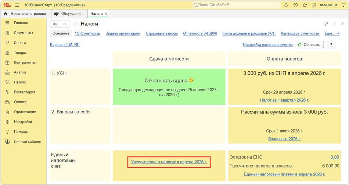349x185 pixels.
Task: Open Страховые взносы section
Action: click(162, 33)
